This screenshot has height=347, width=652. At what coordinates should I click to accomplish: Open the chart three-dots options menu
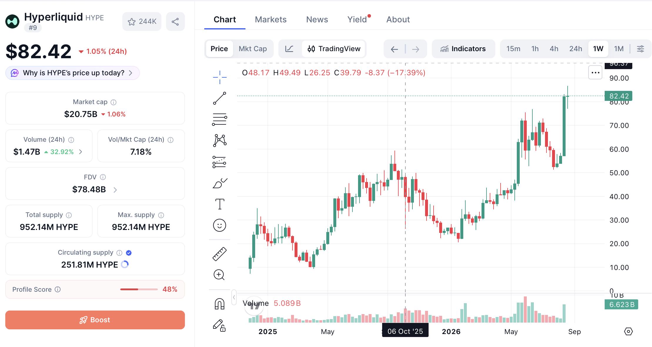(x=595, y=73)
